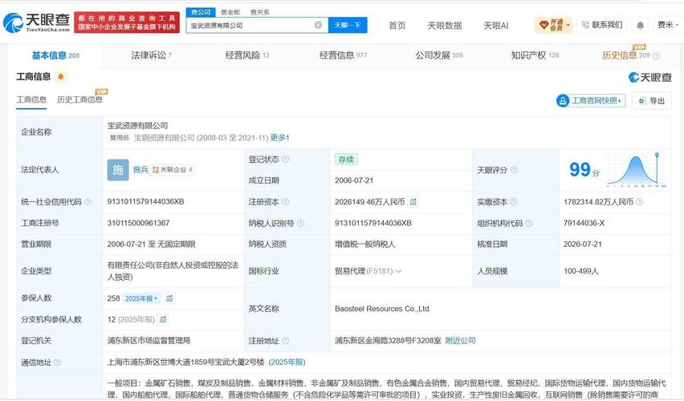Click the 存续 registration status tag
684x401 pixels.
pyautogui.click(x=346, y=160)
